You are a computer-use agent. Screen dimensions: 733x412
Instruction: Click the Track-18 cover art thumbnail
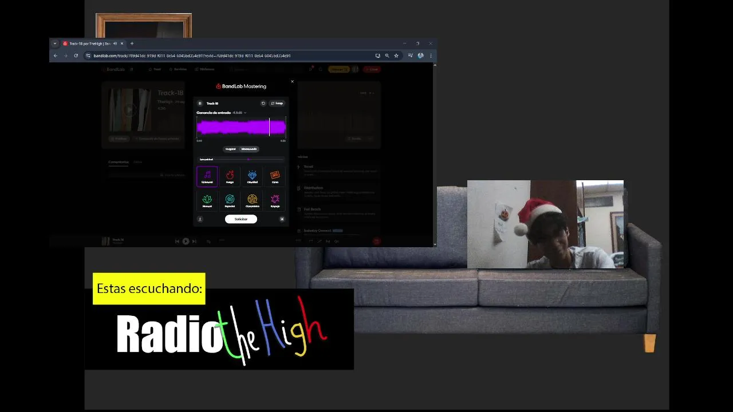[x=130, y=109]
